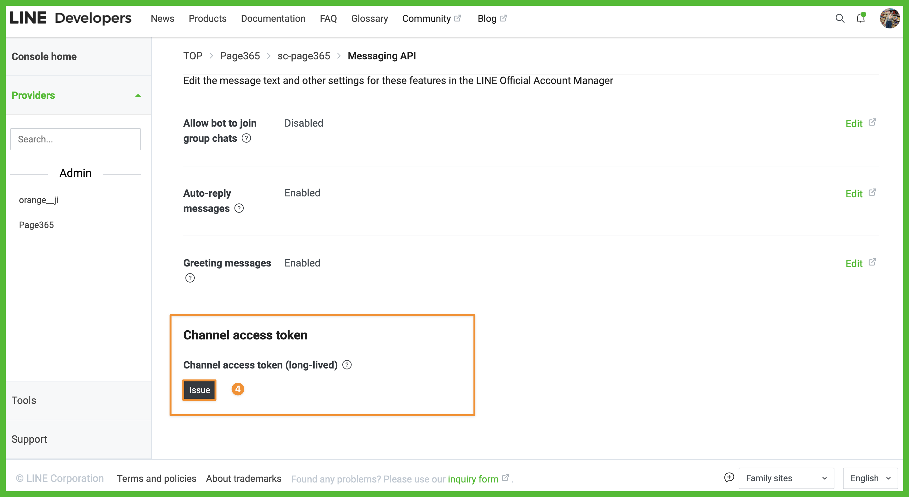Click the © LINE Corporation footer text
Screen dimensions: 909x497
(60, 478)
